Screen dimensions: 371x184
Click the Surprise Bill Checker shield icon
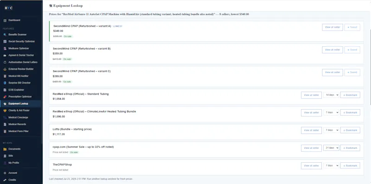5,83
